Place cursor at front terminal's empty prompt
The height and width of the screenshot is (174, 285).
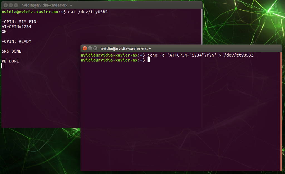click(149, 60)
